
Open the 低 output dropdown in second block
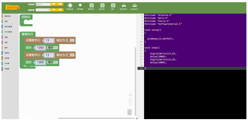pyautogui.click(x=70, y=55)
